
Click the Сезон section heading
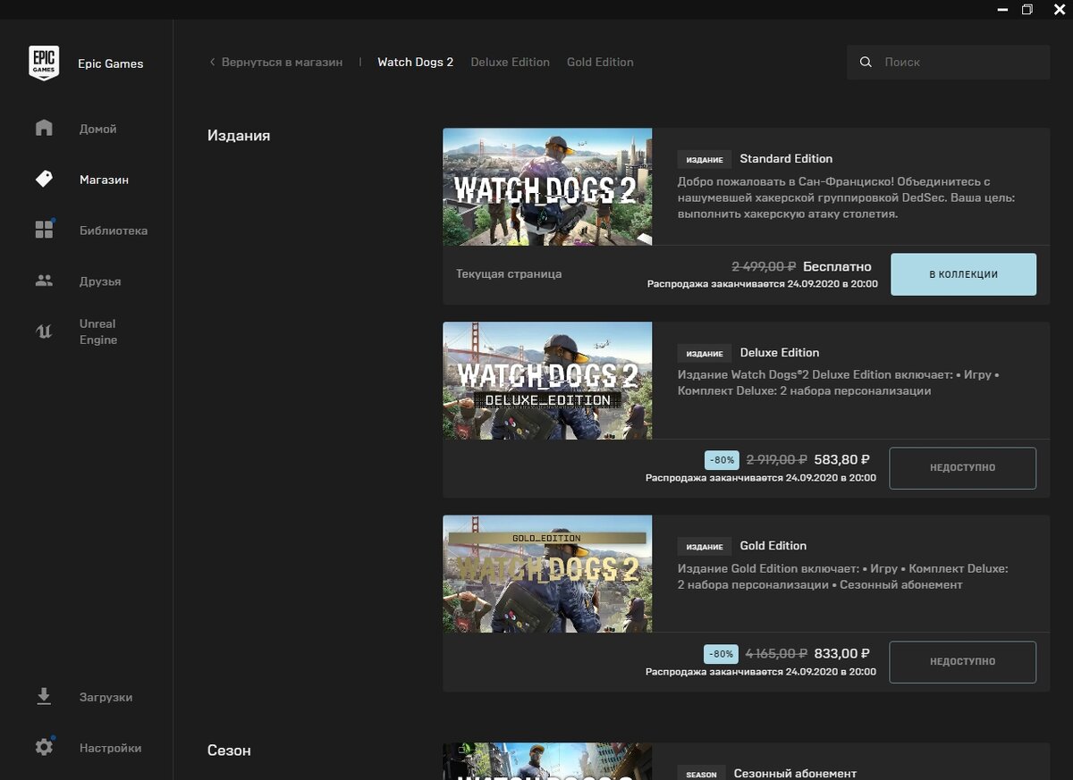pyautogui.click(x=229, y=751)
